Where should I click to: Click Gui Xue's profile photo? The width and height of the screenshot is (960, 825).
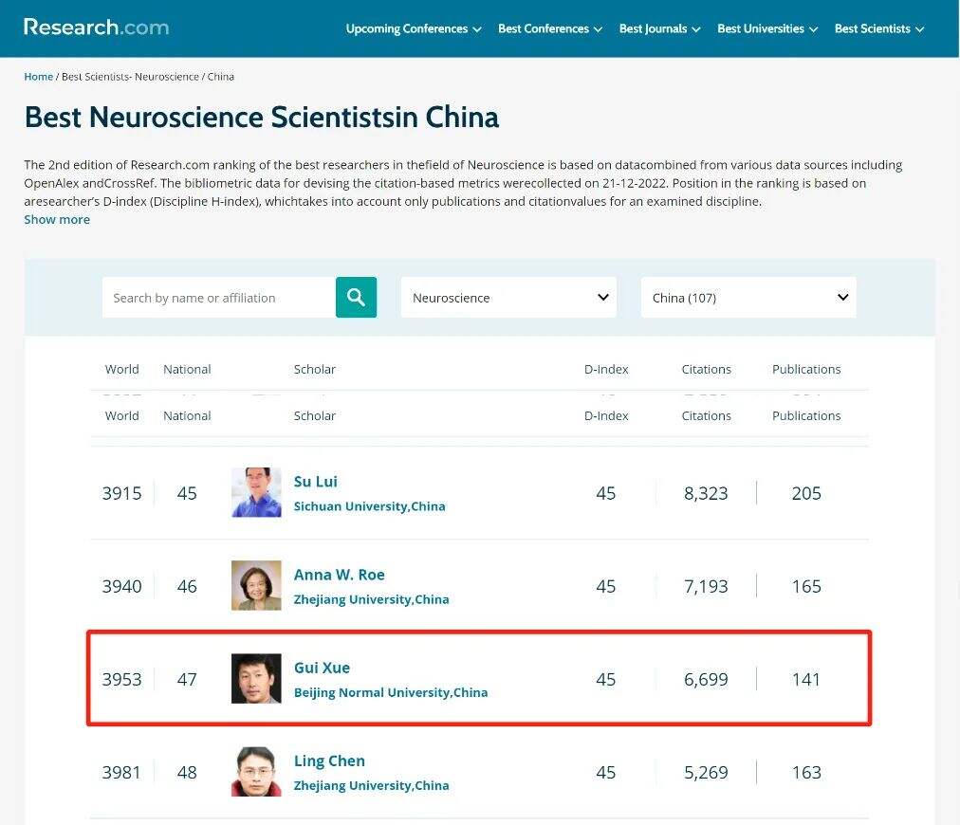pos(256,678)
